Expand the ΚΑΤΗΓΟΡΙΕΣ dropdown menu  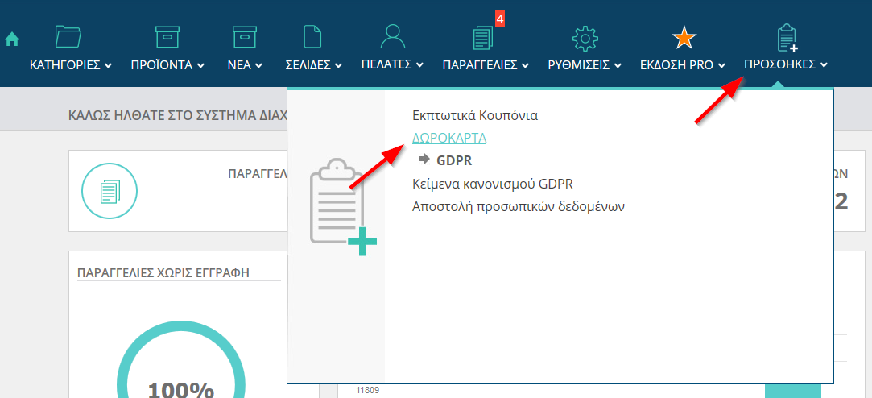[x=70, y=65]
